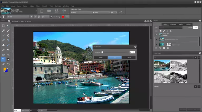Activate the Eyedropper tool
The height and width of the screenshot is (112, 202).
click(3, 50)
